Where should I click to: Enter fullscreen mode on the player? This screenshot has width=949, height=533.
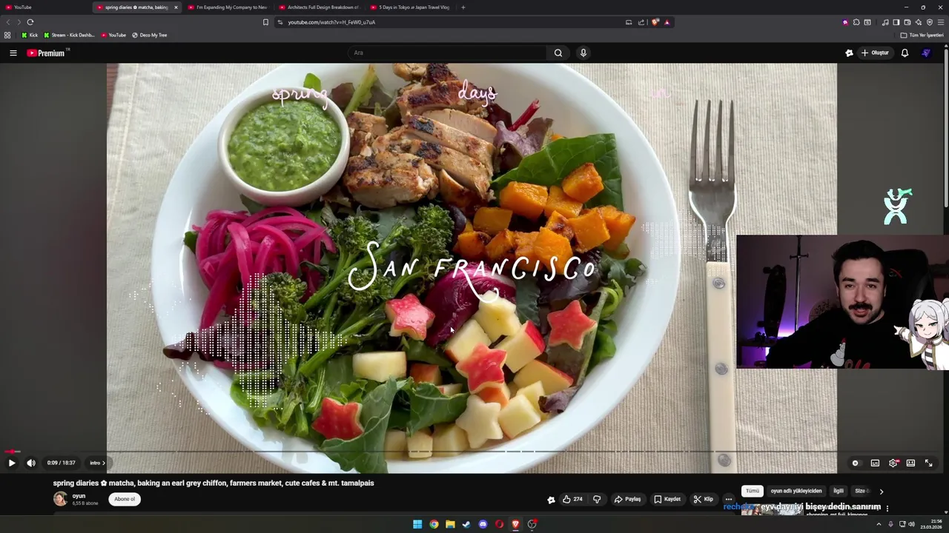pos(929,463)
